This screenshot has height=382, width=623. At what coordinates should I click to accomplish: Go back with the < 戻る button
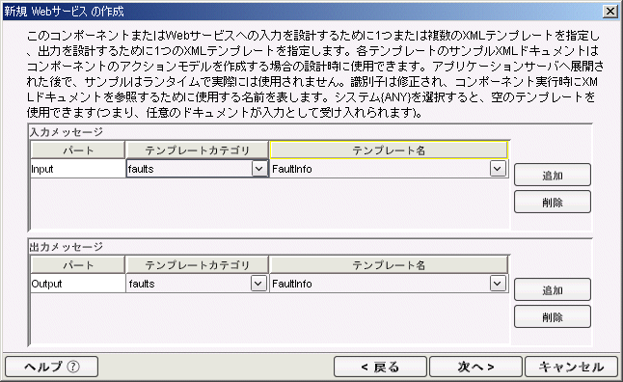point(380,367)
